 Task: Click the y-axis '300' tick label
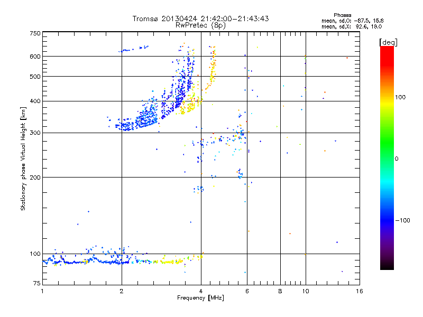[35, 133]
